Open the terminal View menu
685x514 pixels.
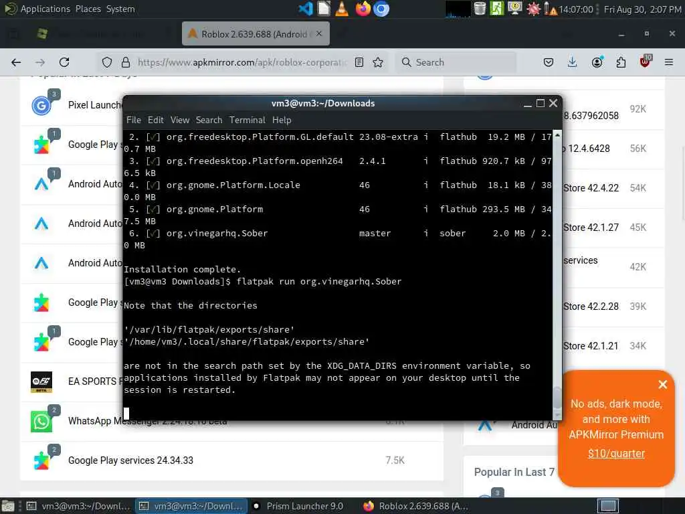180,120
